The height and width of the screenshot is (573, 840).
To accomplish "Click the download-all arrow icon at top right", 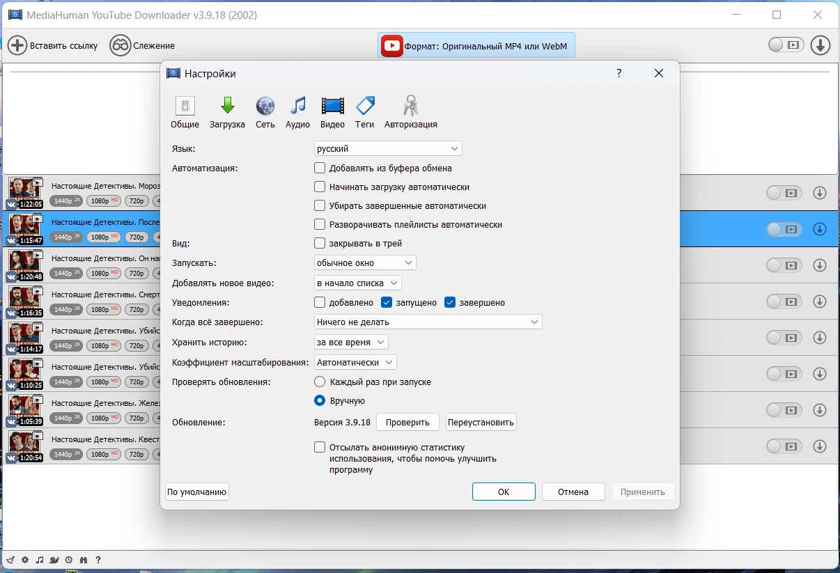I will tap(820, 45).
